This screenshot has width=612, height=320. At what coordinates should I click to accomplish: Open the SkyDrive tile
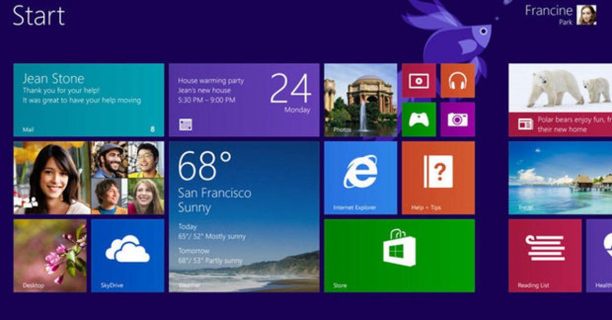click(x=127, y=256)
